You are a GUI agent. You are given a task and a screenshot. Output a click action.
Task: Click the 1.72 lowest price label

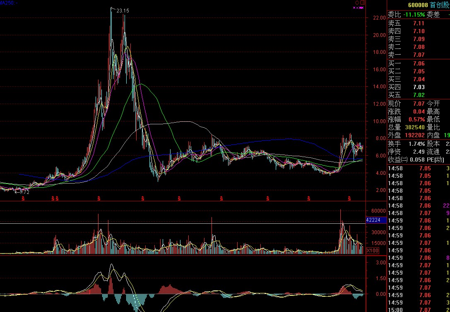point(24,192)
